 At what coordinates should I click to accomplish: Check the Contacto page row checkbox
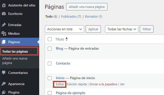coord(50,63)
